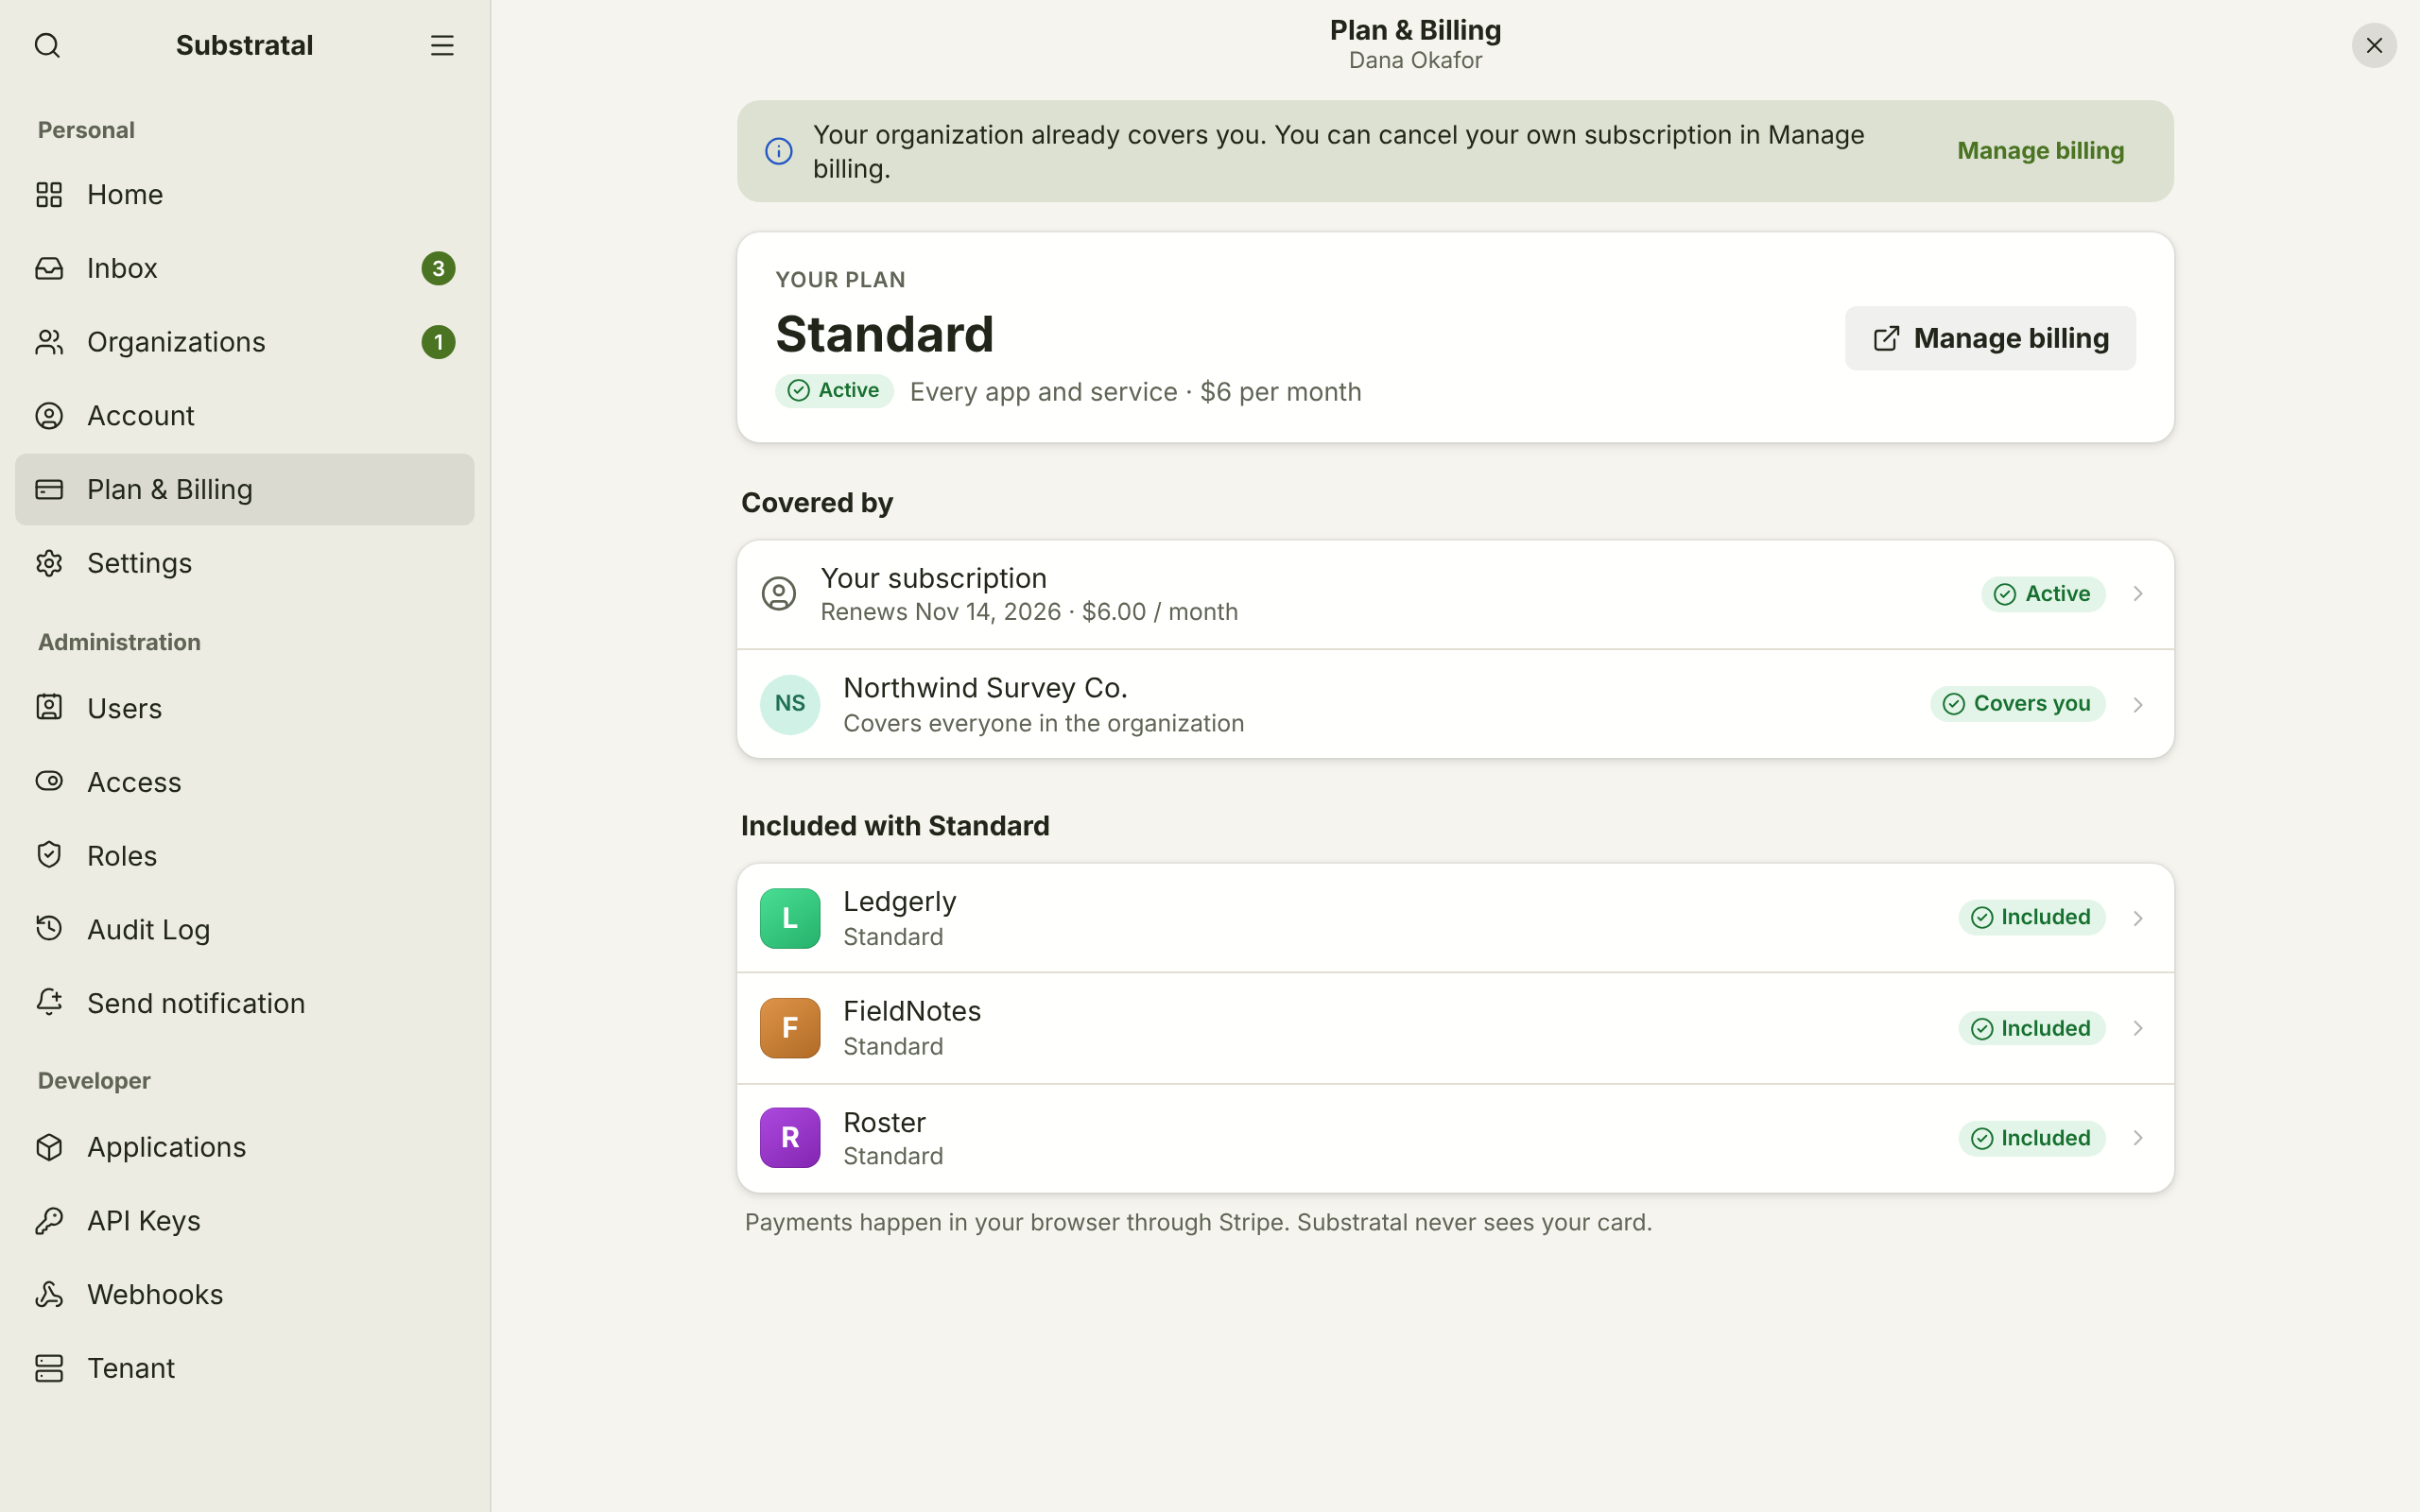Collapse the sidebar with the menu icon
Viewport: 2420px width, 1512px height.
(x=442, y=46)
